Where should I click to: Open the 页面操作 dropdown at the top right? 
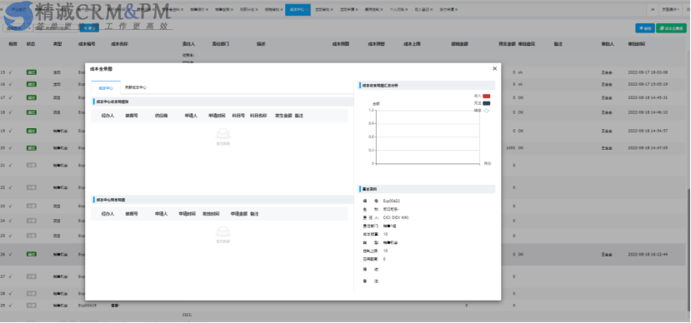(x=671, y=9)
